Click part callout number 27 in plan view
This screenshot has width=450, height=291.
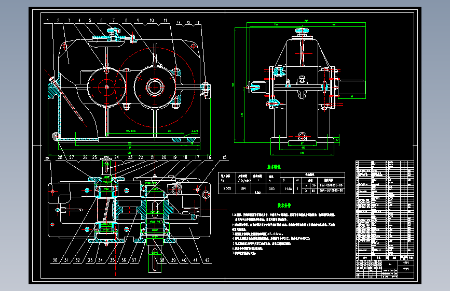(x=72, y=157)
